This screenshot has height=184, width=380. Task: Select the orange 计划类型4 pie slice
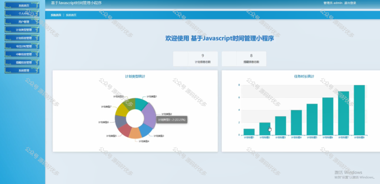pyautogui.click(x=135, y=134)
